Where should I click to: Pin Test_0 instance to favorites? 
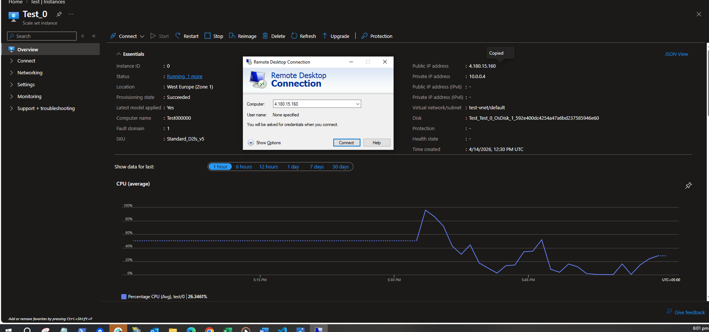pyautogui.click(x=59, y=14)
